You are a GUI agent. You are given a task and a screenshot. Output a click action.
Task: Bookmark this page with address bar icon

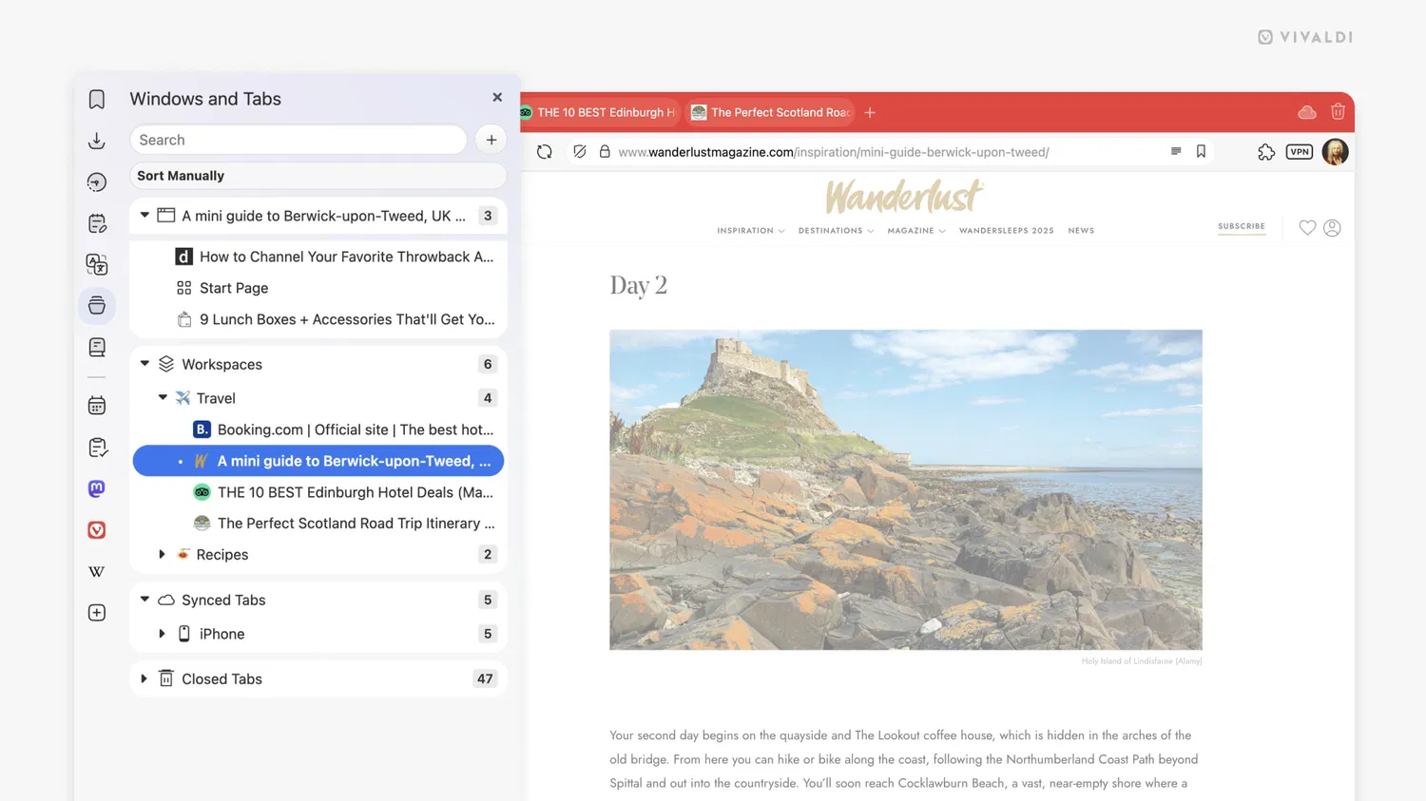[x=1201, y=152]
